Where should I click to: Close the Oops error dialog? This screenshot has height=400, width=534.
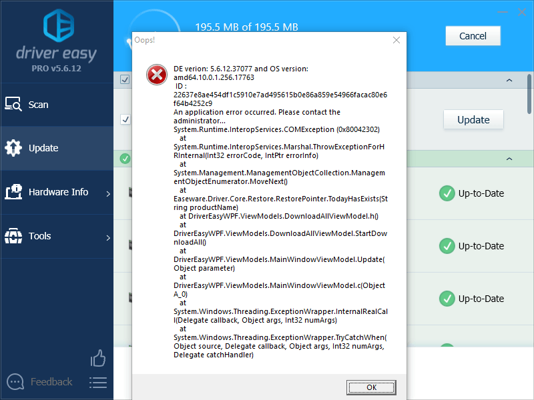(x=396, y=40)
